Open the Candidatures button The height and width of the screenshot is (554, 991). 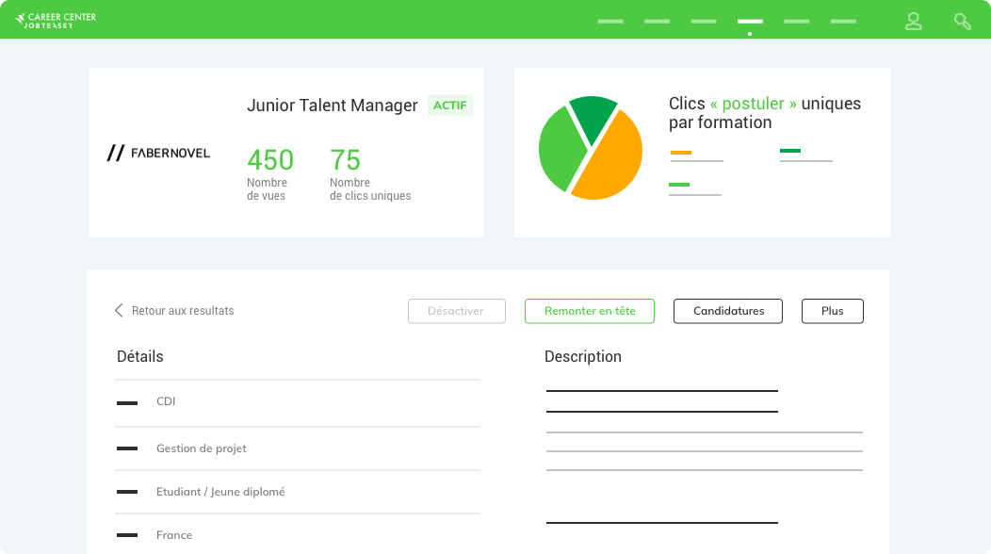pyautogui.click(x=728, y=311)
